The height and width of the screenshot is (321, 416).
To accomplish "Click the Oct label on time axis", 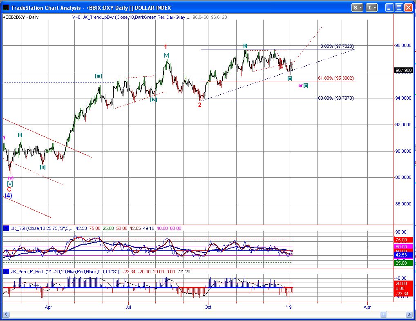I will click(x=208, y=307).
